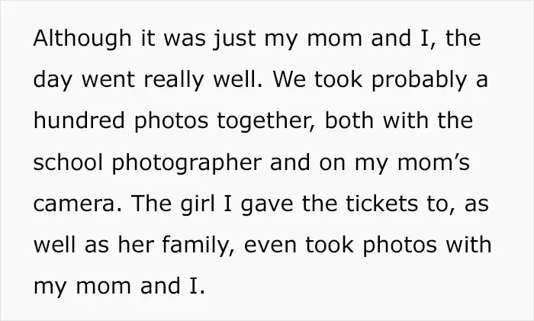Click the word "school" in the fourth line

[68, 162]
